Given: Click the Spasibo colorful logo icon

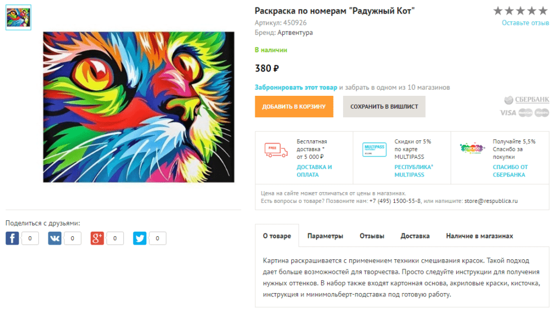Looking at the screenshot, I should 472,149.
